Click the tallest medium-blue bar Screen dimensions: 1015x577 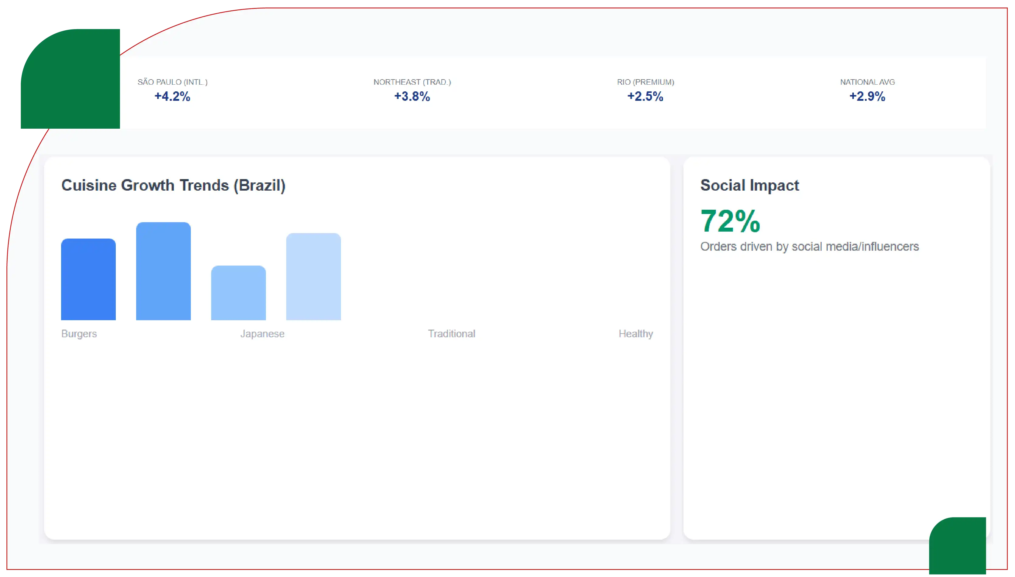pyautogui.click(x=163, y=271)
